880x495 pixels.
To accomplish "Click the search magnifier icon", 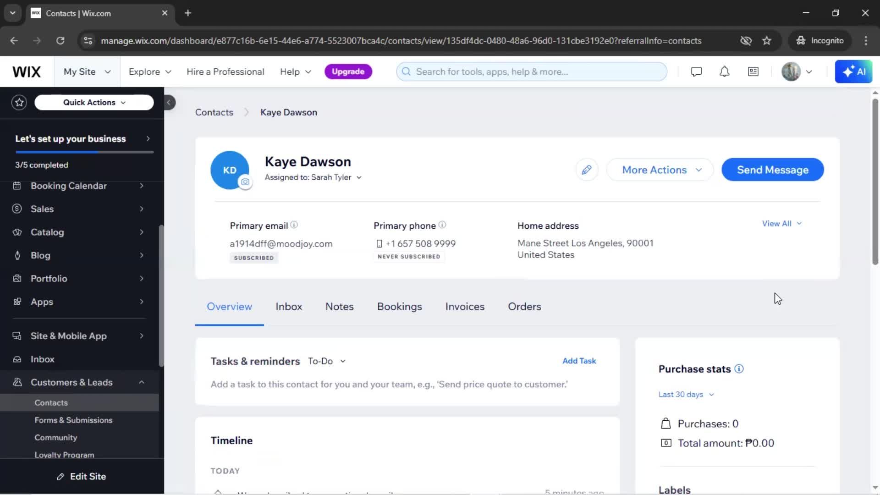I will 406,72.
